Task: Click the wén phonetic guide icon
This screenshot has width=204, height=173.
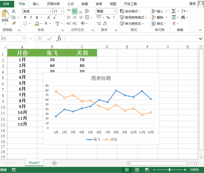Action: point(57,23)
